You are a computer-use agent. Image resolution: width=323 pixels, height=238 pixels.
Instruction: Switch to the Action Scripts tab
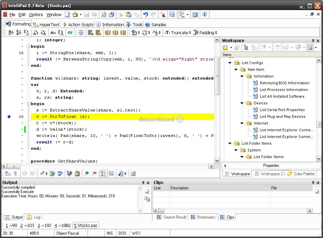(x=81, y=25)
